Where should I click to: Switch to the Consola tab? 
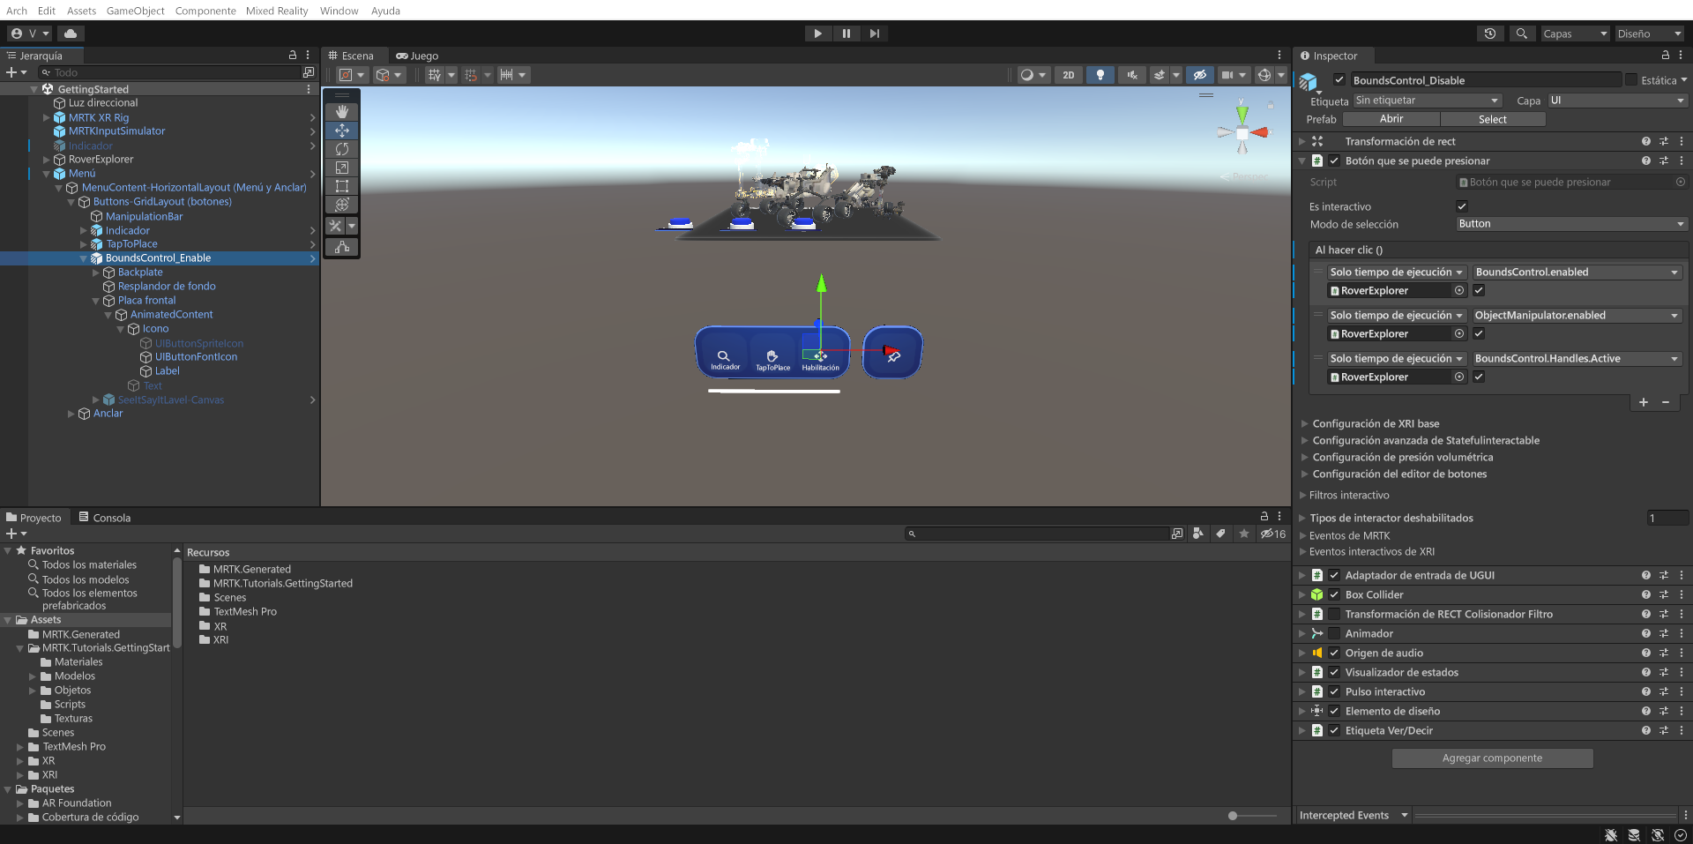pos(110,518)
